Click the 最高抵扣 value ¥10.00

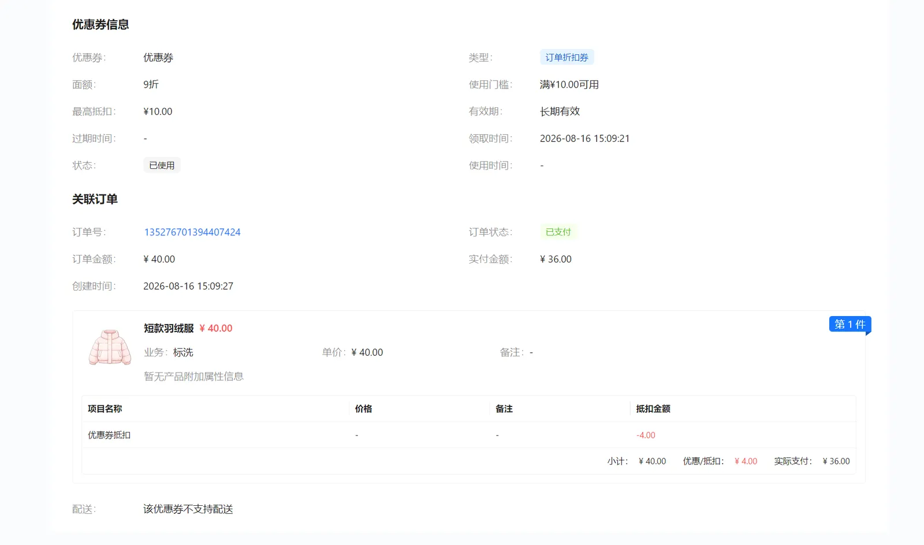pyautogui.click(x=158, y=111)
